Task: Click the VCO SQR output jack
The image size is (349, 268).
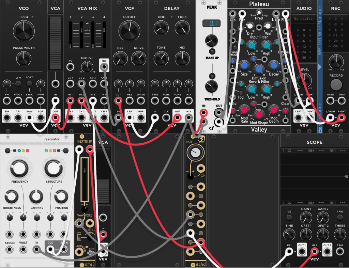Action: pos(41,117)
